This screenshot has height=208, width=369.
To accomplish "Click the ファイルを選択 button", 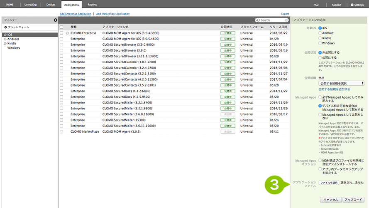I will click(329, 183).
